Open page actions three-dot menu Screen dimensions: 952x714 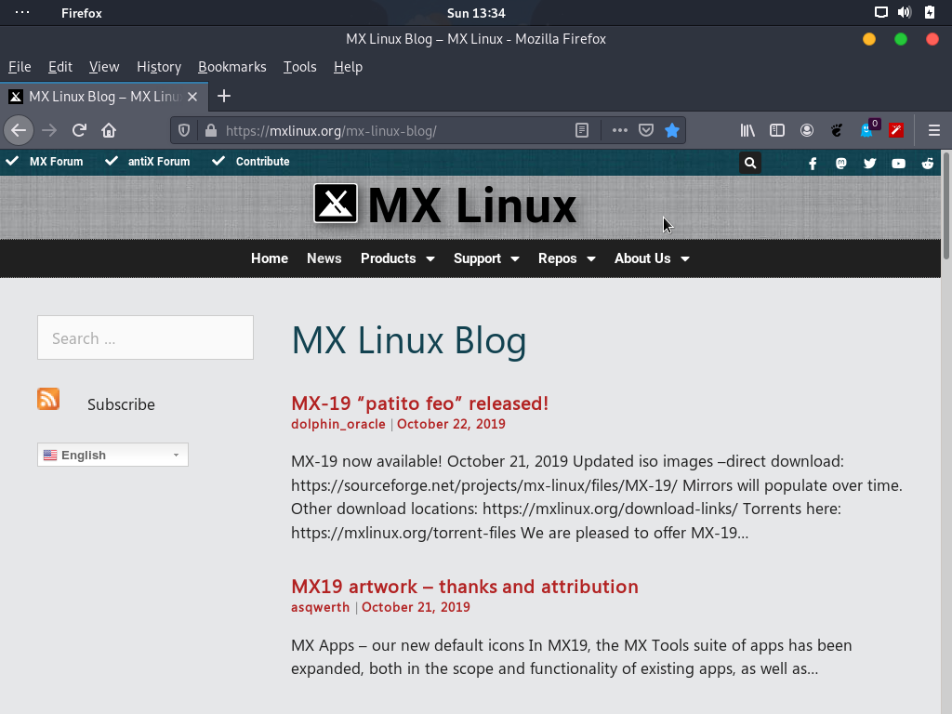619,130
